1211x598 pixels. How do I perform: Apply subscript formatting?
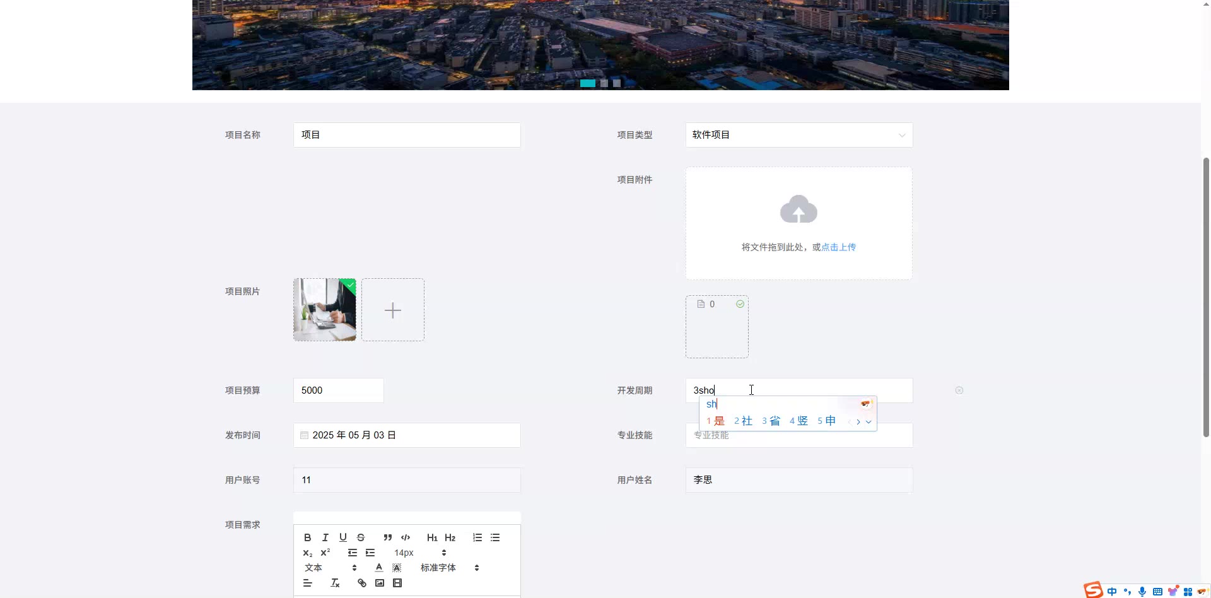307,553
